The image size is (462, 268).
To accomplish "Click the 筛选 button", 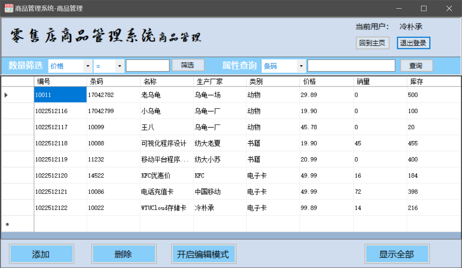I will click(188, 65).
